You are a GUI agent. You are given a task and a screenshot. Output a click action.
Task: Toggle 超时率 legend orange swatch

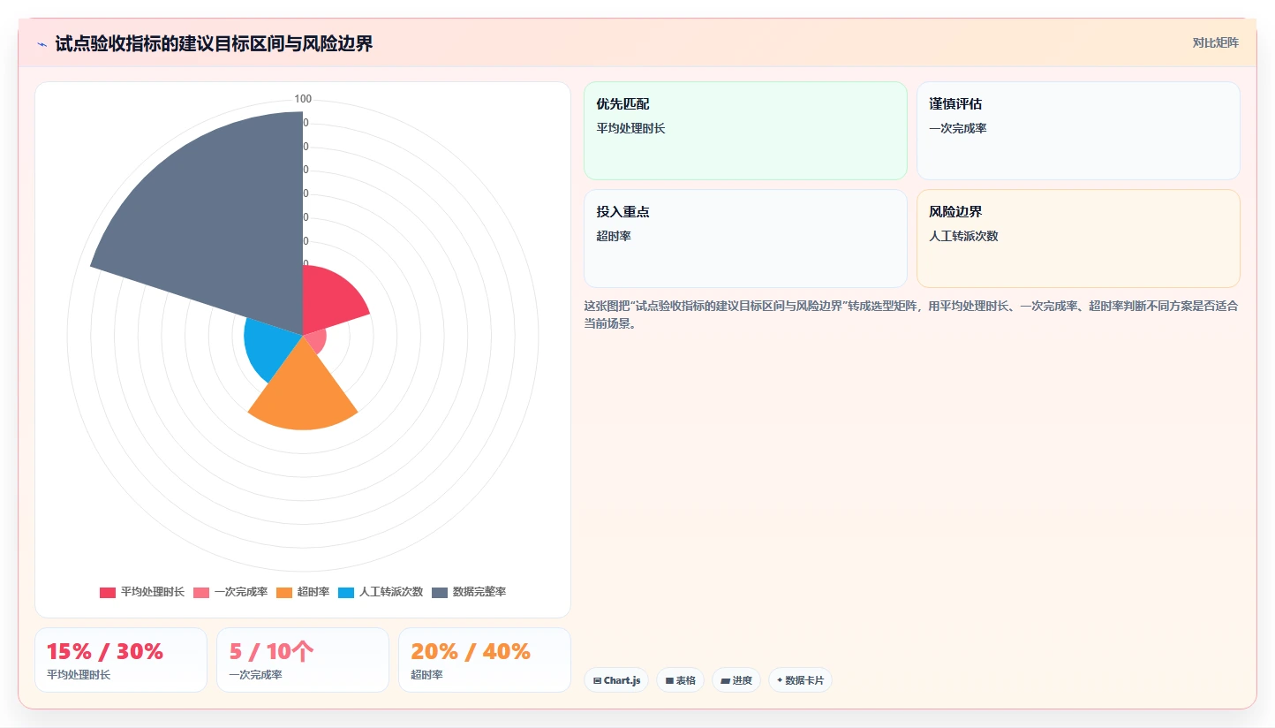(284, 592)
